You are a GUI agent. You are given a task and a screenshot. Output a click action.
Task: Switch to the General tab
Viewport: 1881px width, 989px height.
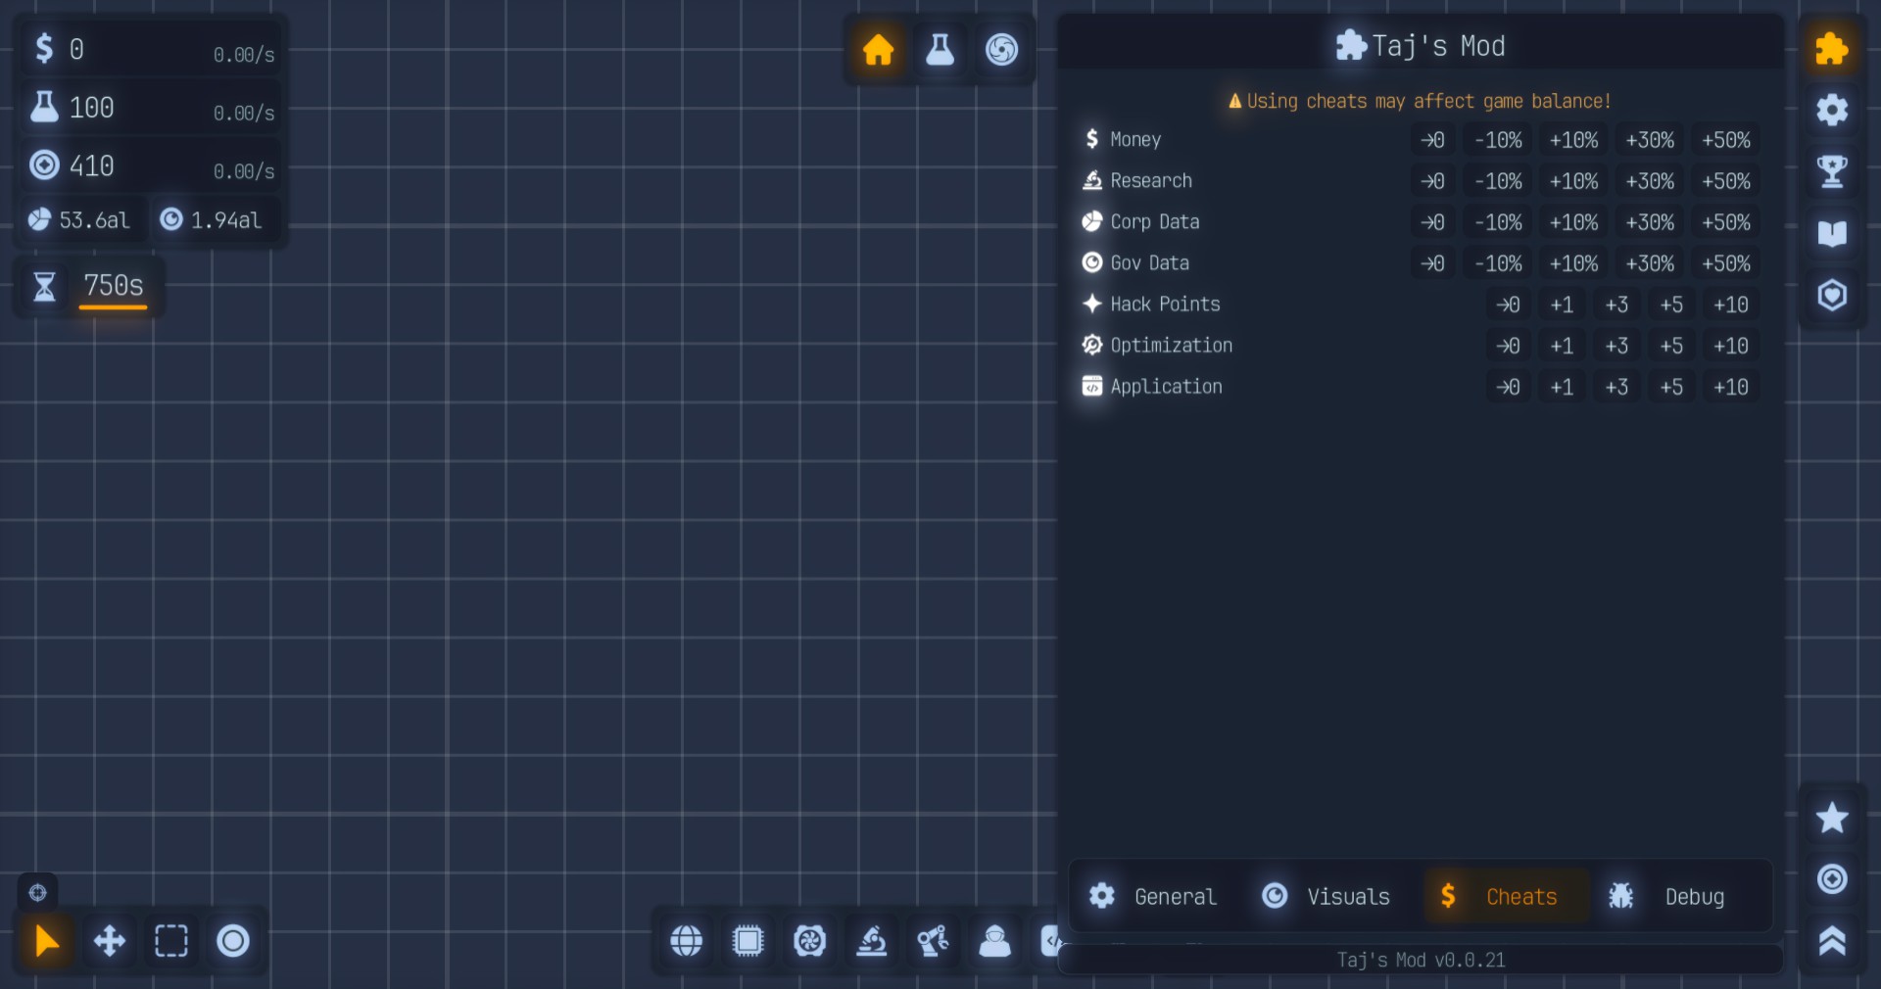(1153, 896)
